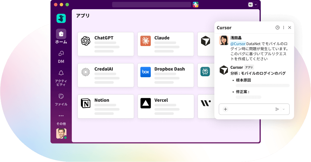
Task: Click the Vercel triangle icon
Action: tap(146, 103)
